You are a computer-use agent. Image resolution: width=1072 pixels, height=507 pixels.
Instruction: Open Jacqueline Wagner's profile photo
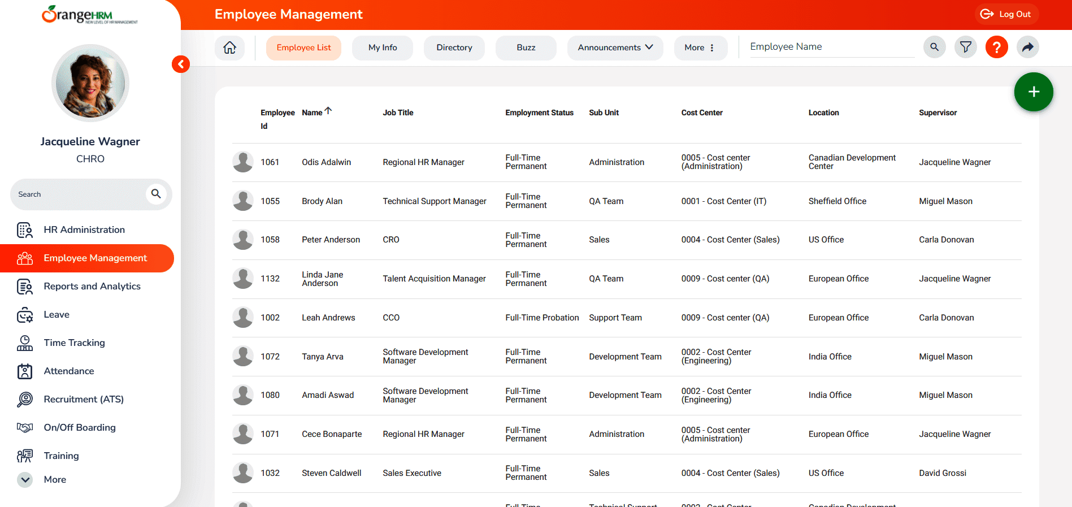[x=90, y=83]
